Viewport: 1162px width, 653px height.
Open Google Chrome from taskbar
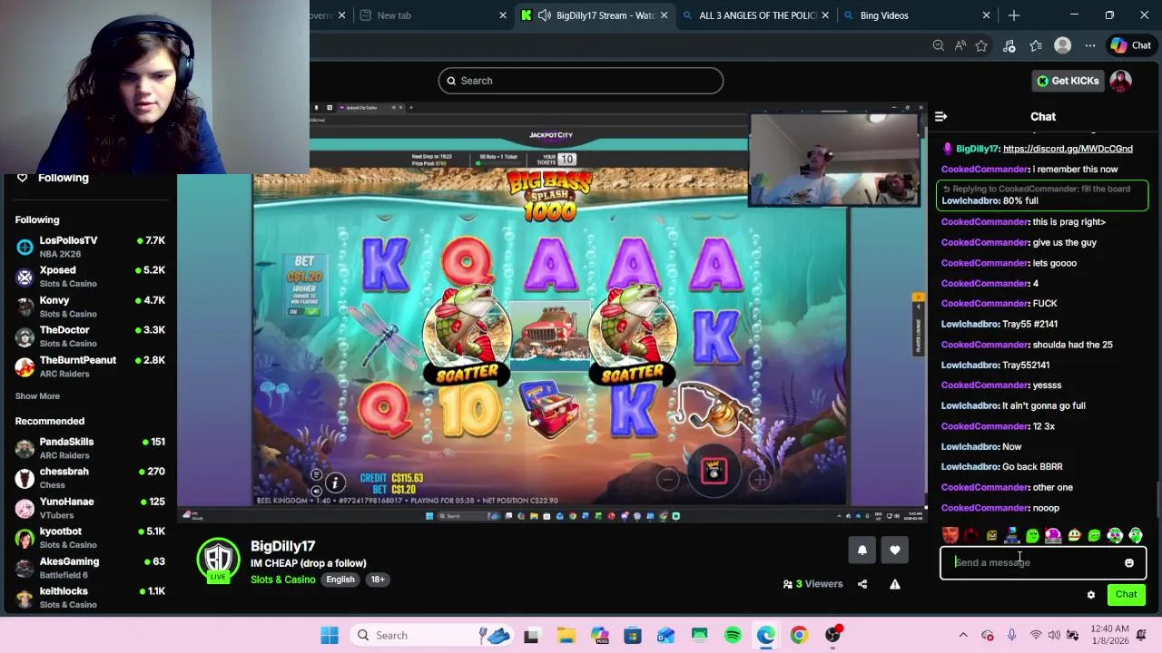799,636
